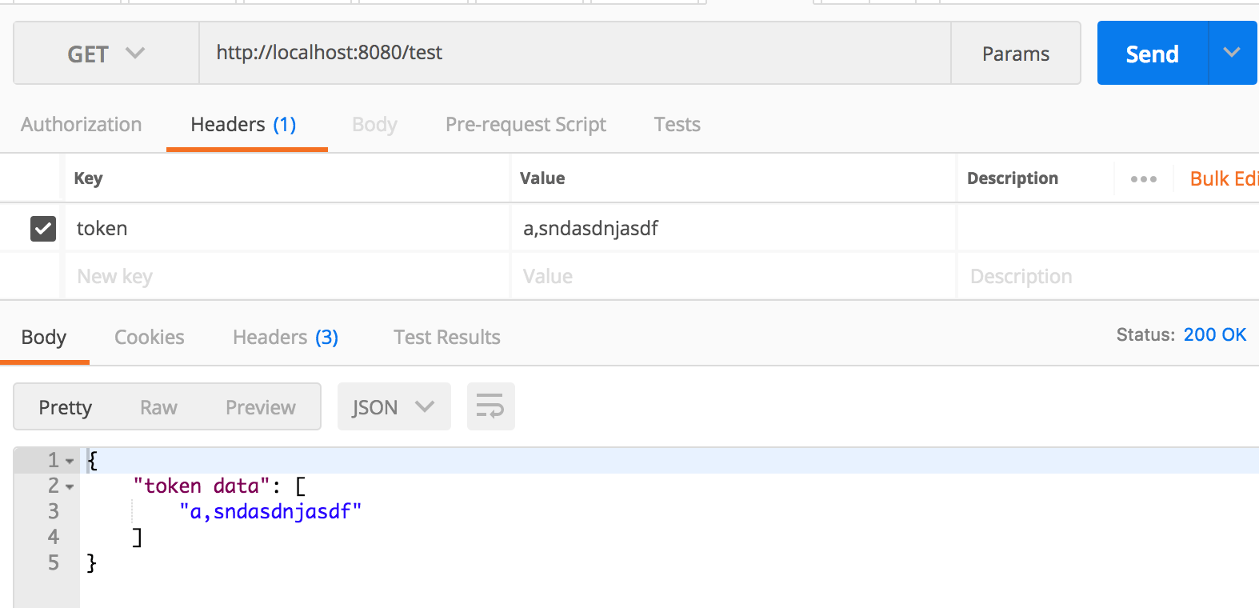This screenshot has width=1259, height=608.
Task: Collapse the JSON object at line 1
Action: click(x=69, y=461)
